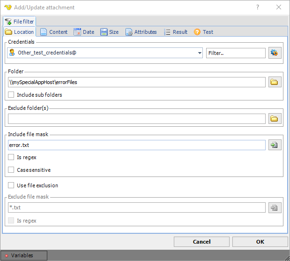Enable Include sub folders checkbox
290x261 pixels.
(11, 95)
